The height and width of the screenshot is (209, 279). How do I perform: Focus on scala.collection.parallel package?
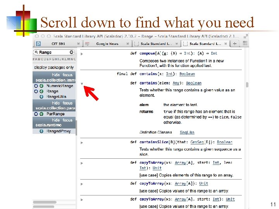[67, 103]
